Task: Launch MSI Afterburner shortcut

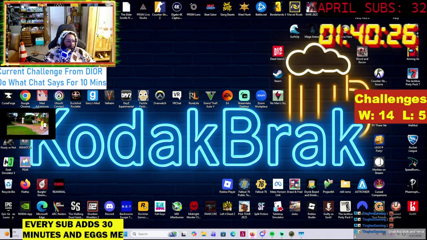Action: pyautogui.click(x=177, y=210)
